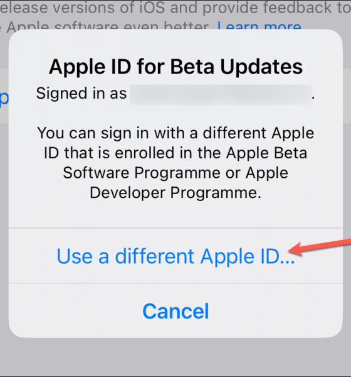Tap the divider above the Cancel button
The width and height of the screenshot is (351, 377).
point(175,283)
